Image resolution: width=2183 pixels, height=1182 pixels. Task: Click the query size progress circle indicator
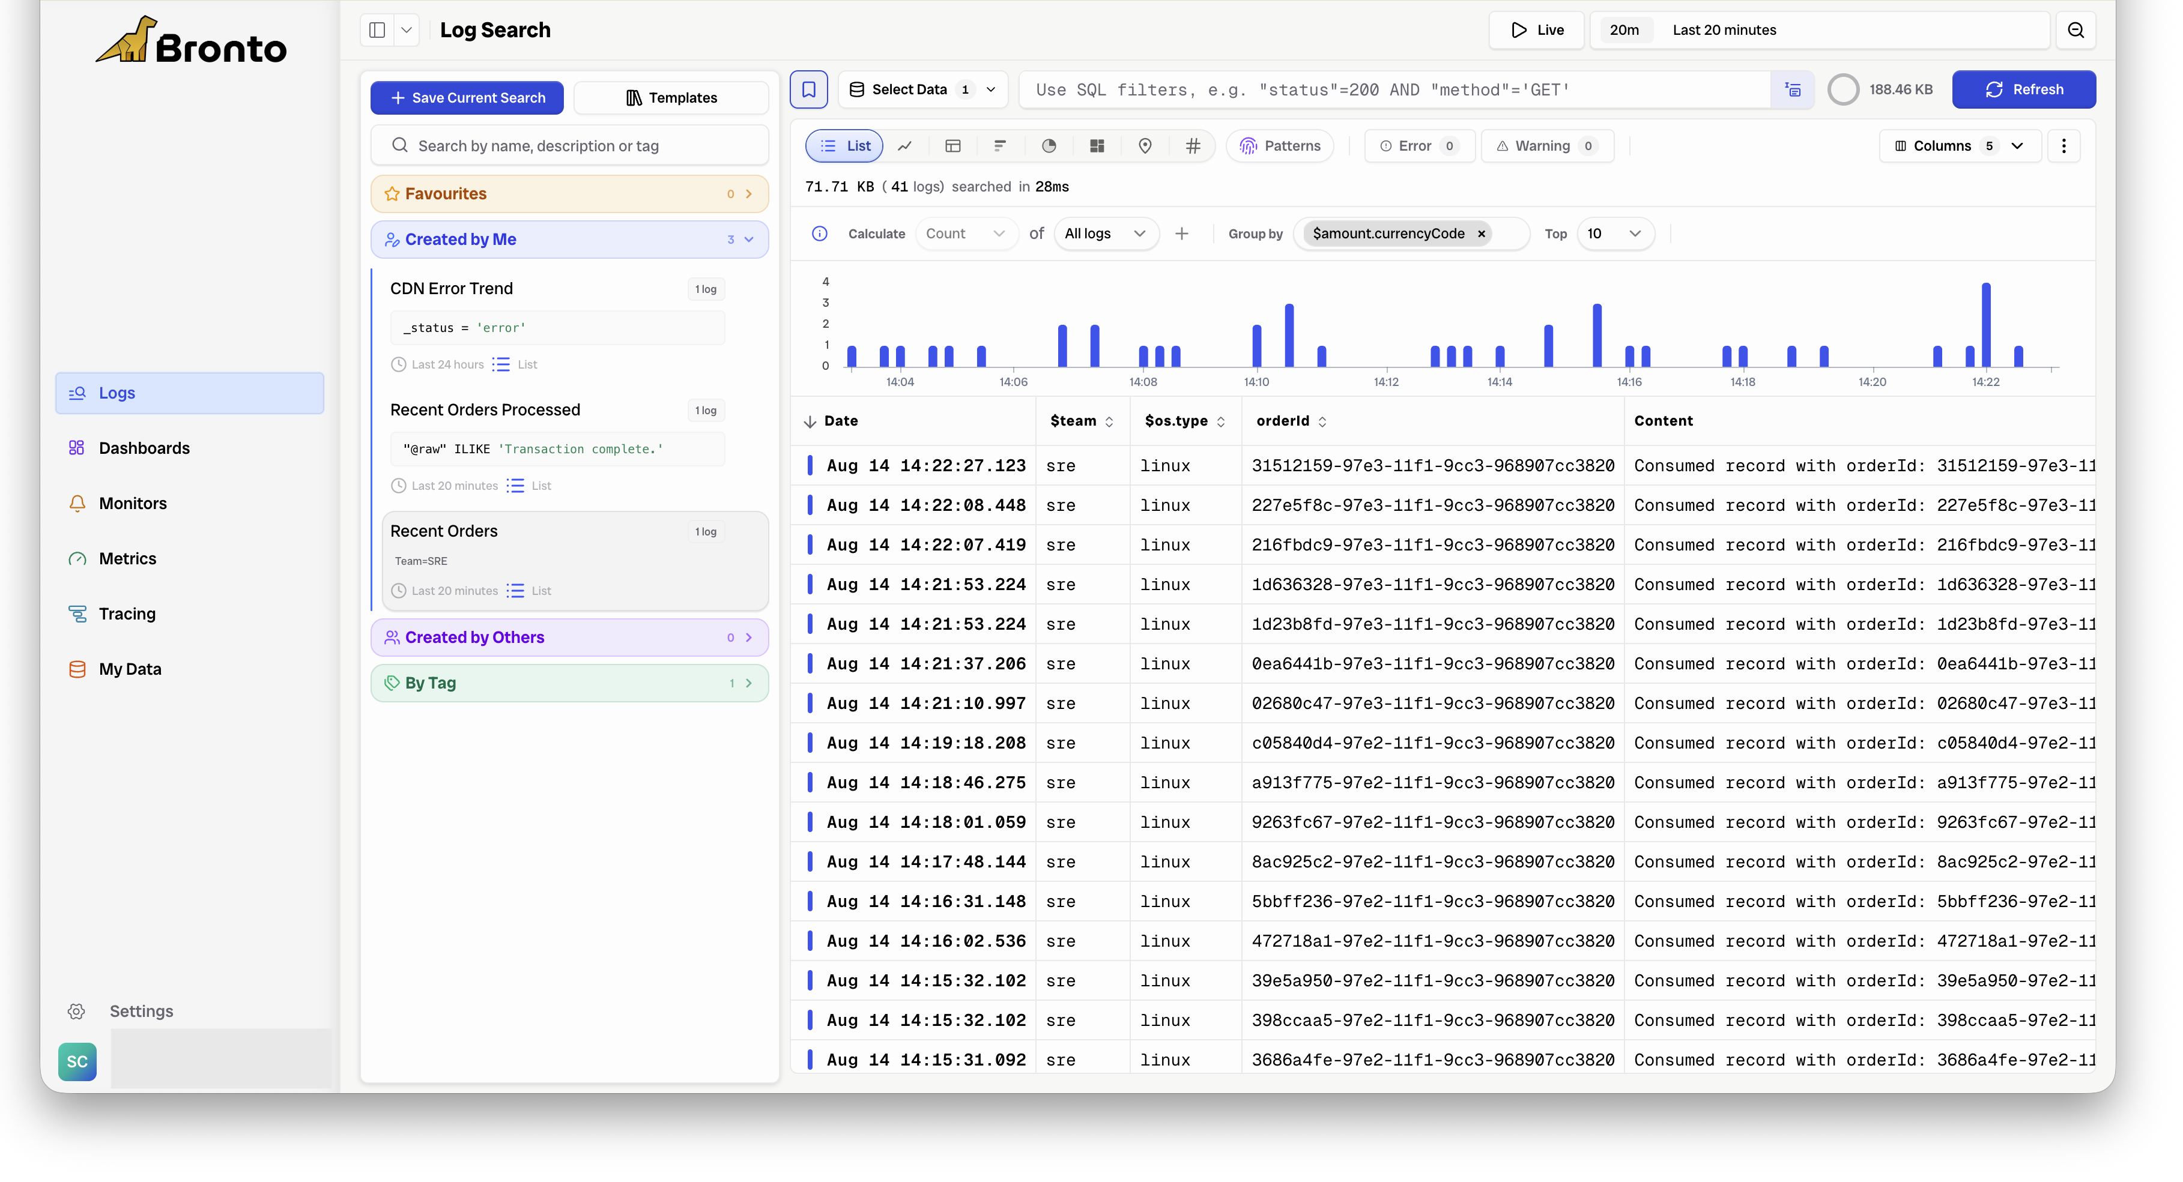click(x=1842, y=90)
